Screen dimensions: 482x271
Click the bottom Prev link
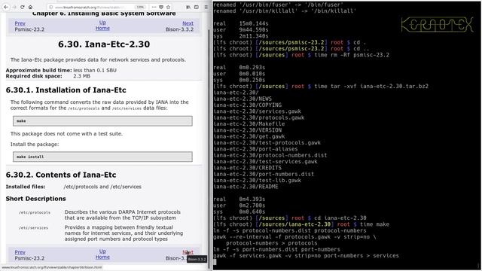coord(20,252)
